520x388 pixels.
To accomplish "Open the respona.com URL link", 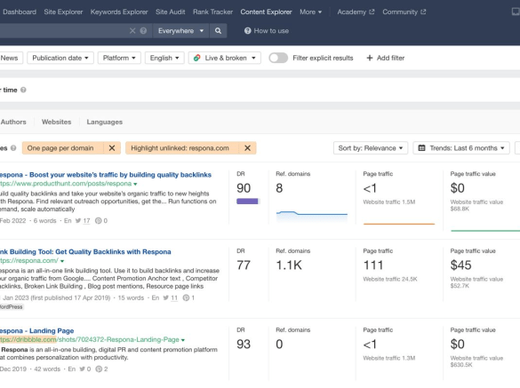I will click(29, 261).
